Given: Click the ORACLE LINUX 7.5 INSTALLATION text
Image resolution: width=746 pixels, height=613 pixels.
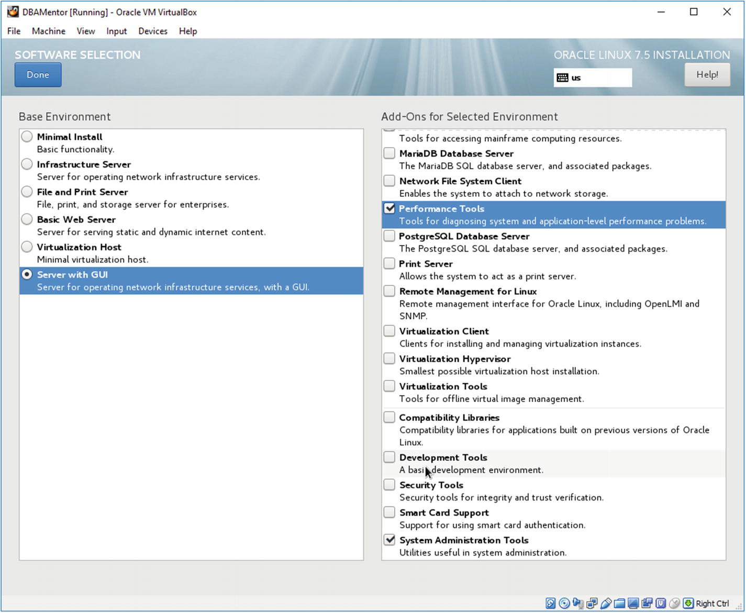Looking at the screenshot, I should [x=642, y=55].
